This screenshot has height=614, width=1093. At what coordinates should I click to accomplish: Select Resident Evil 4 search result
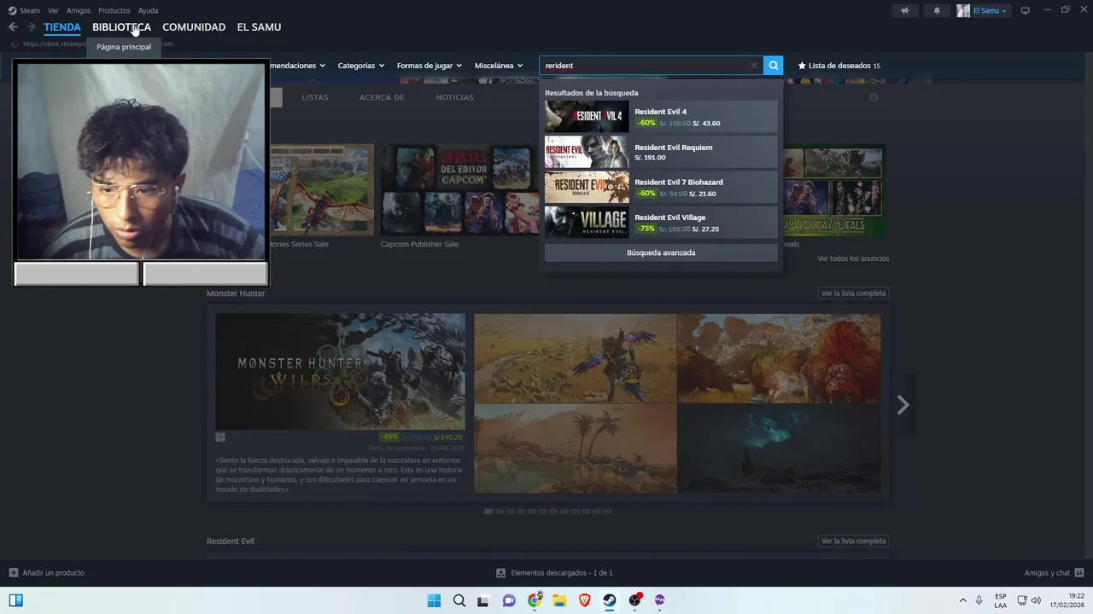661,117
